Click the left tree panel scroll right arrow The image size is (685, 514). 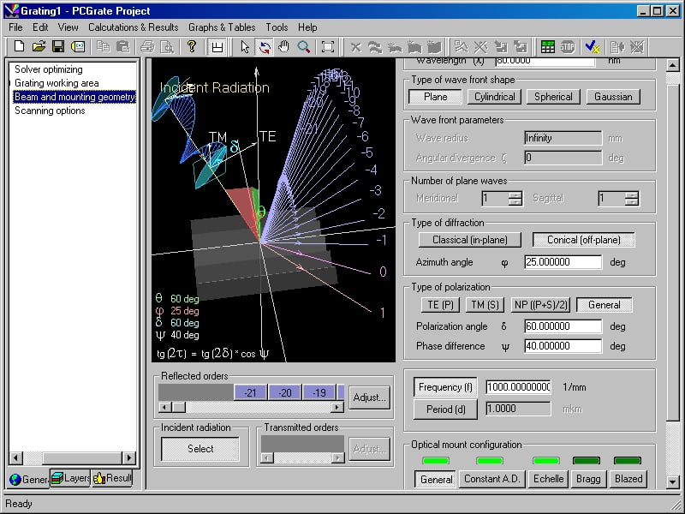129,458
